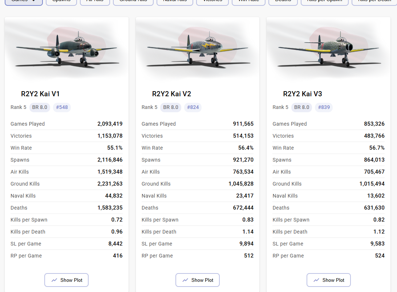The width and height of the screenshot is (397, 292).
Task: Open the R2Y2 Kai V3 aircraft image
Action: pos(328,49)
